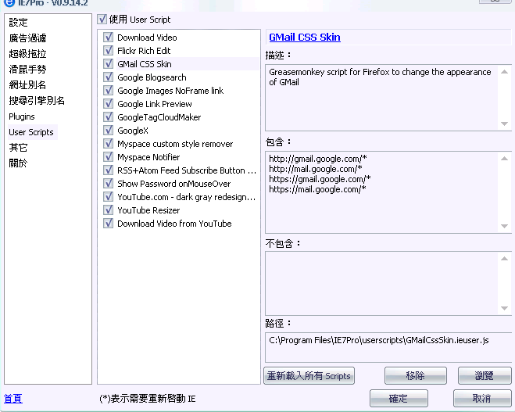The image size is (515, 412).
Task: Select the Flickr Rich Edit row
Action: (x=144, y=51)
